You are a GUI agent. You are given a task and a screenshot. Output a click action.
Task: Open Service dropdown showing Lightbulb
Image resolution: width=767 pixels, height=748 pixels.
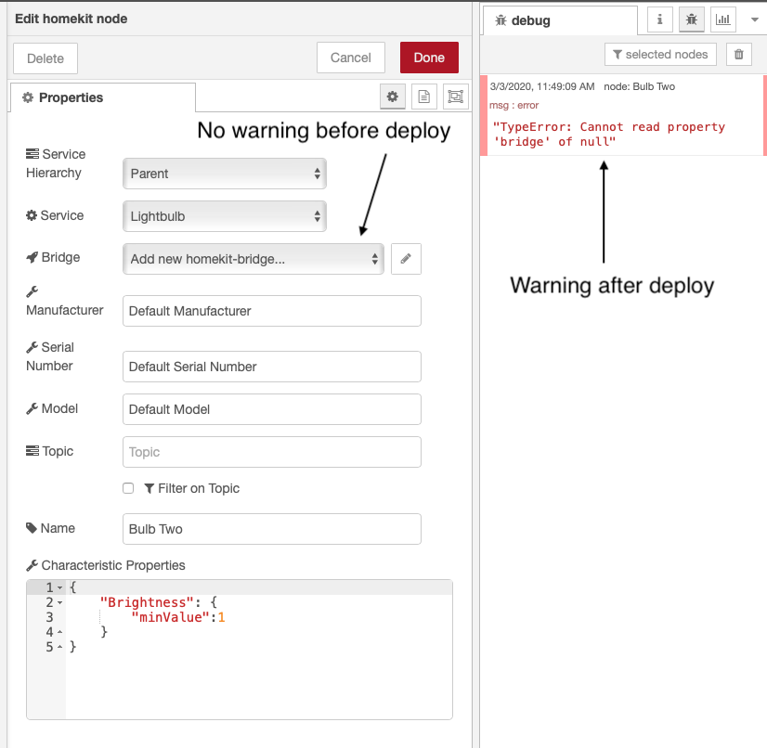click(225, 216)
